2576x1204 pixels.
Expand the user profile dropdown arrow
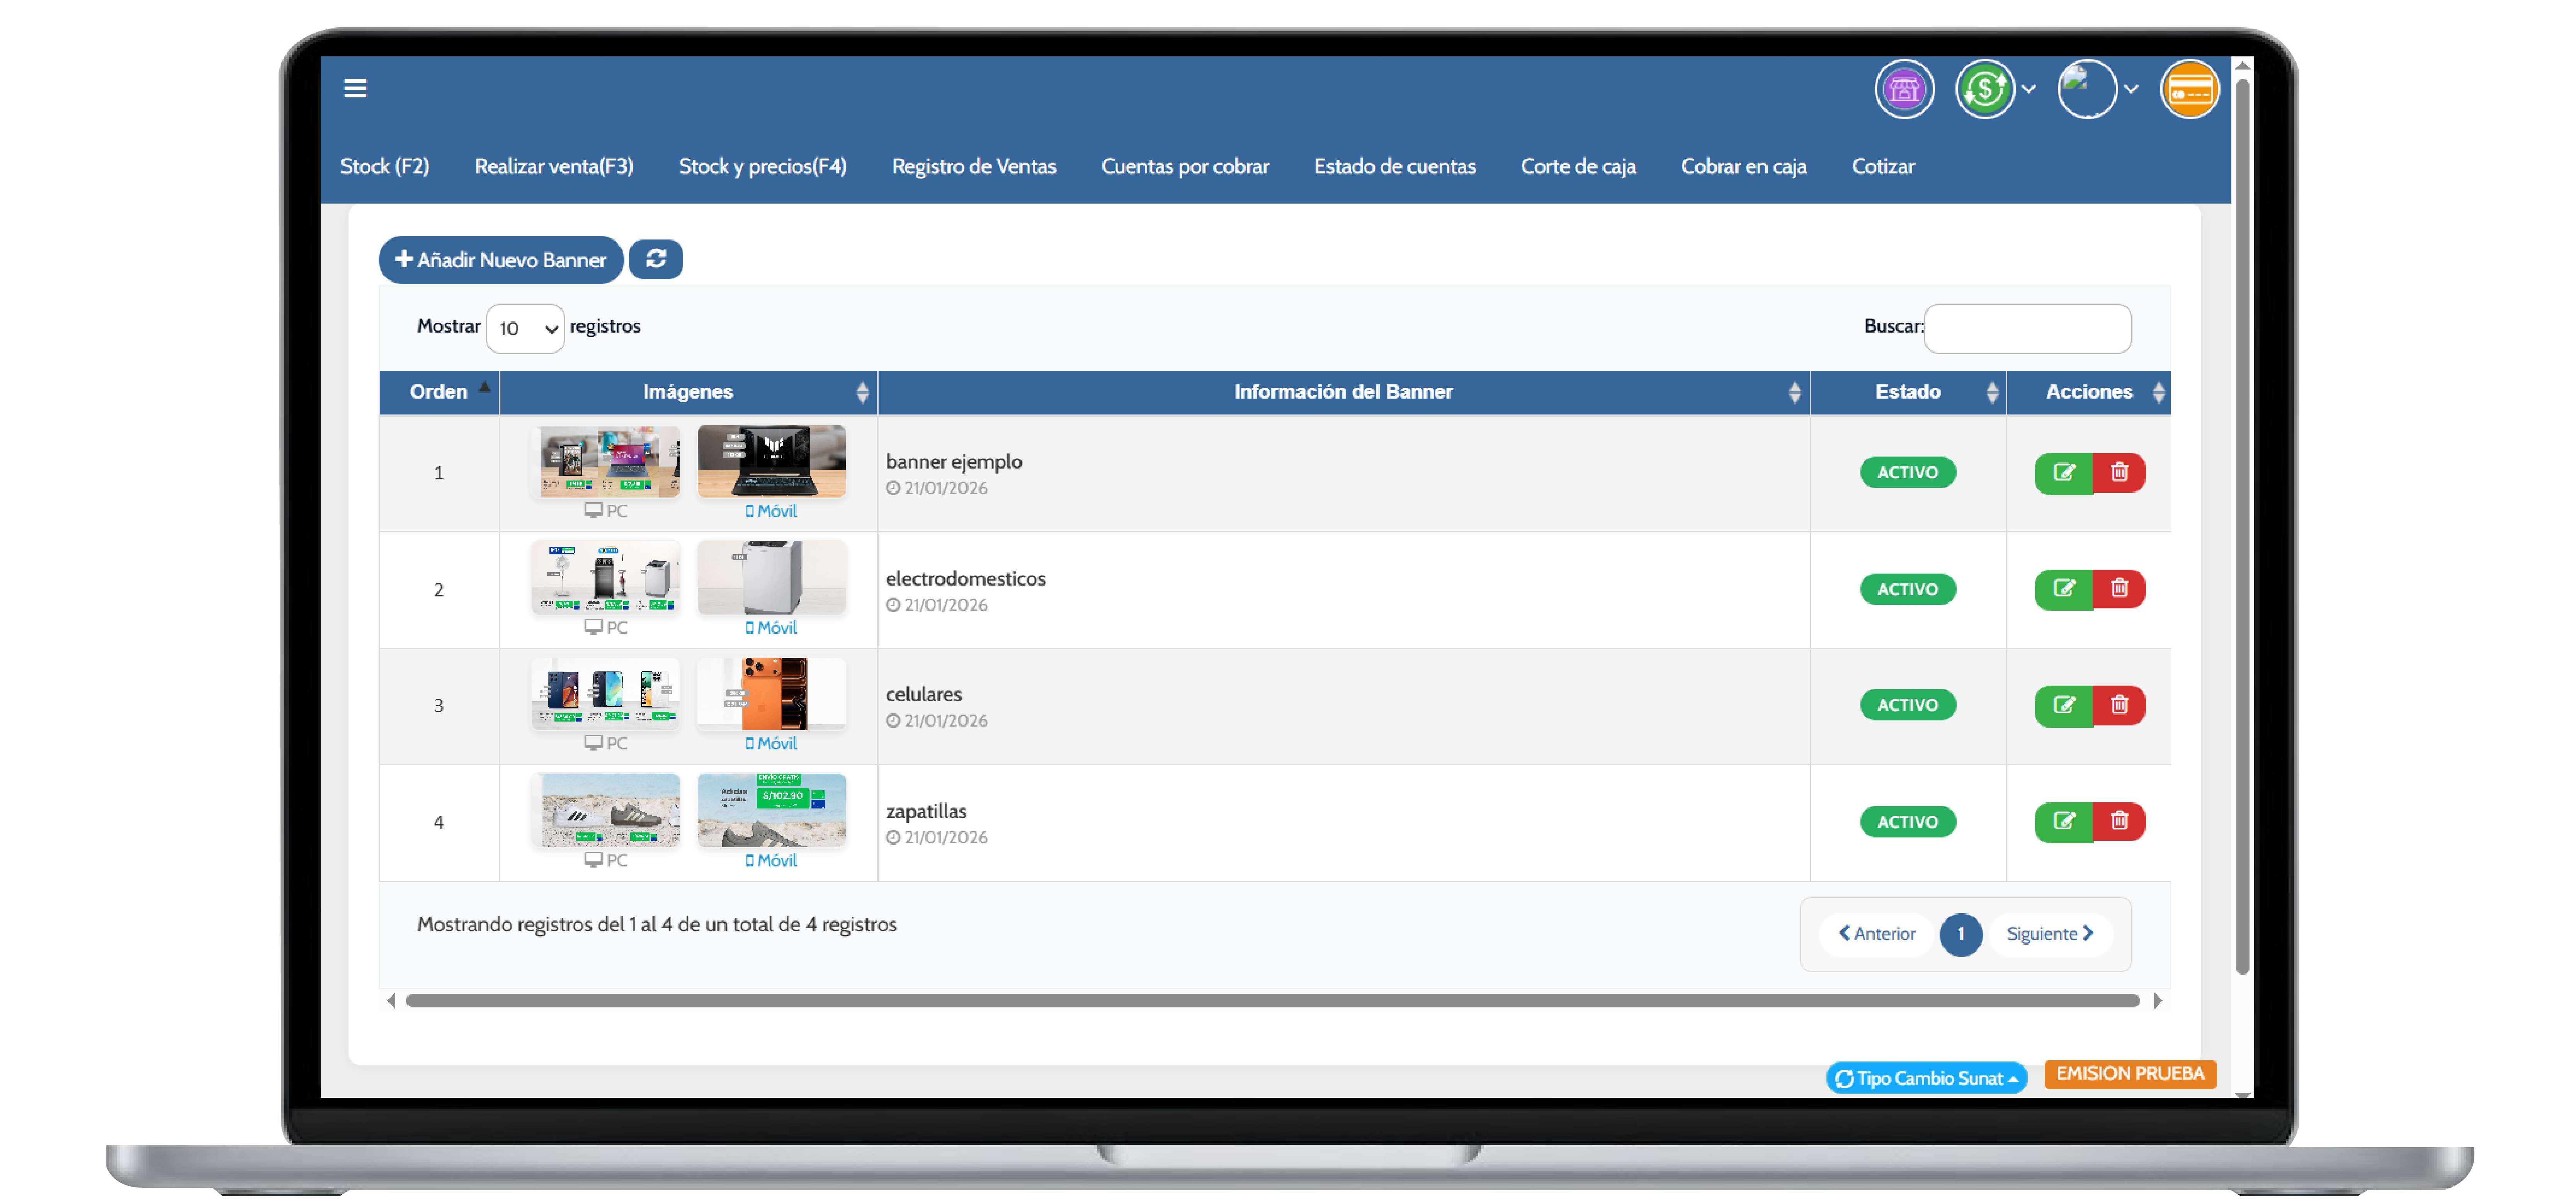pyautogui.click(x=2131, y=90)
